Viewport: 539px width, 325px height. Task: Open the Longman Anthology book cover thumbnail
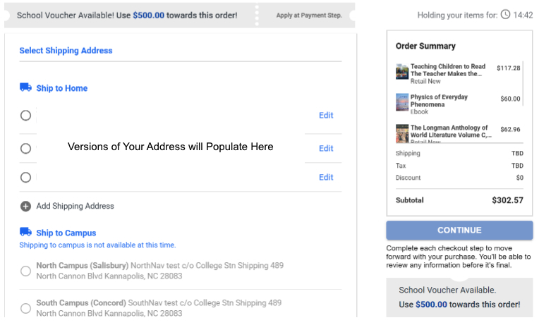coord(402,133)
